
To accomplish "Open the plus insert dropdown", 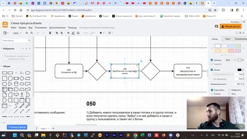I will [102, 33].
